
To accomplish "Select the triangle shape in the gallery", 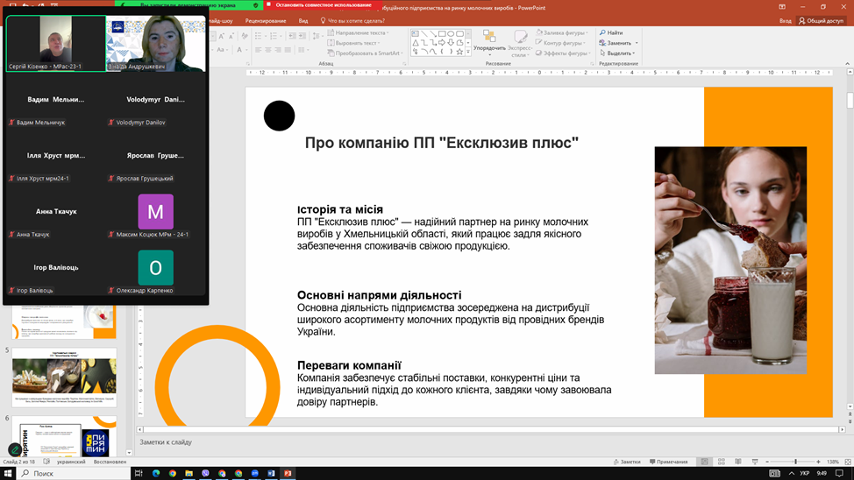I will tap(416, 42).
